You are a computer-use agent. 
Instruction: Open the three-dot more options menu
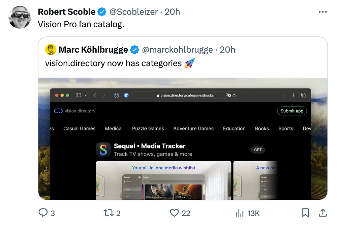pyautogui.click(x=323, y=12)
